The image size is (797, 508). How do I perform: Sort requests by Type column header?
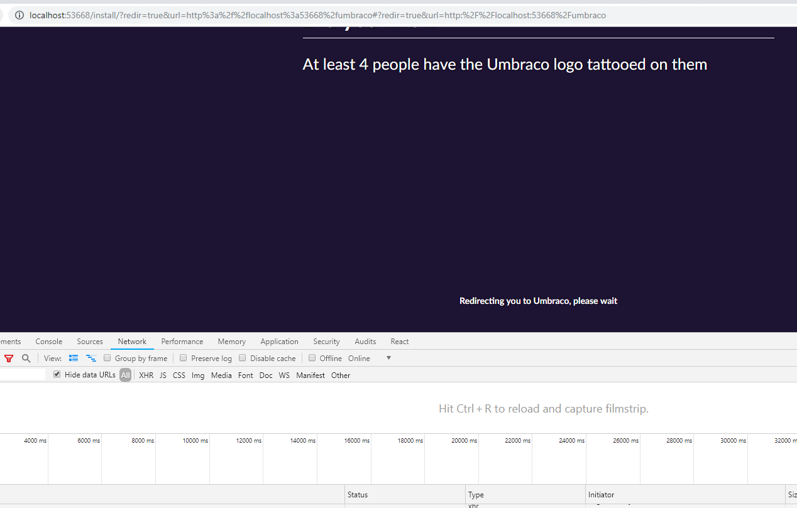525,495
